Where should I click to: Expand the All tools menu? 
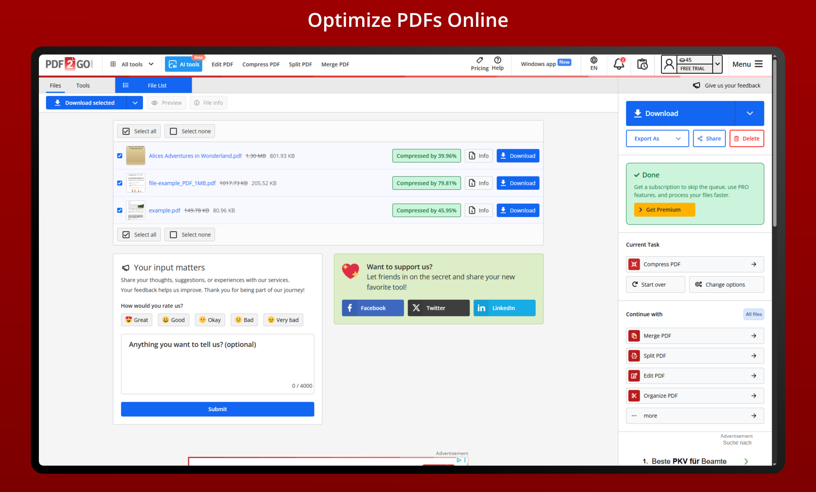tap(132, 64)
